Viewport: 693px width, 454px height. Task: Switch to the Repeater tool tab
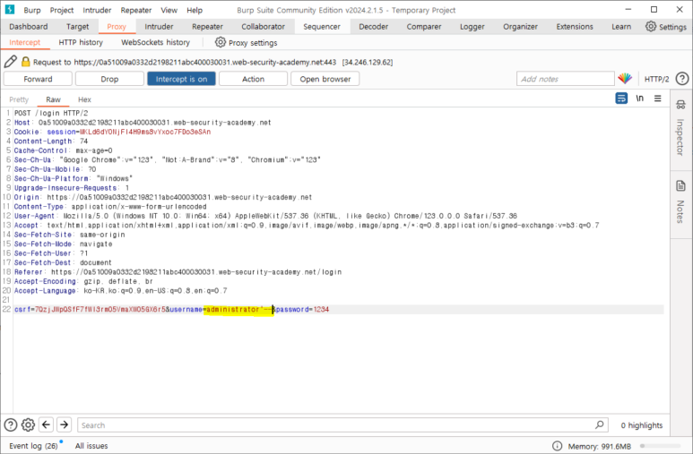(x=207, y=27)
